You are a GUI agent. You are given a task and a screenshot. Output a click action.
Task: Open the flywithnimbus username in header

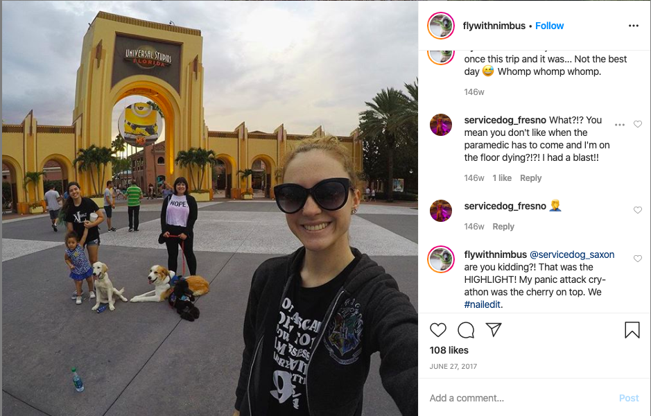494,26
